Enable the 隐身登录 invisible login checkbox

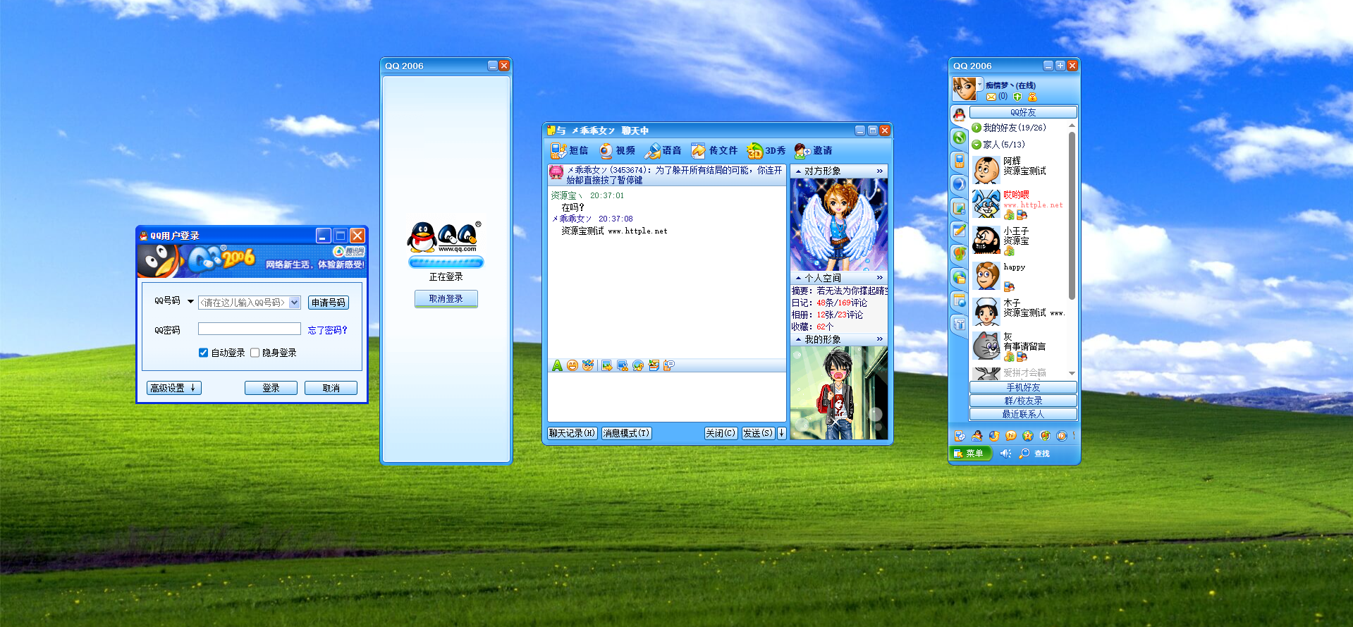click(x=255, y=353)
